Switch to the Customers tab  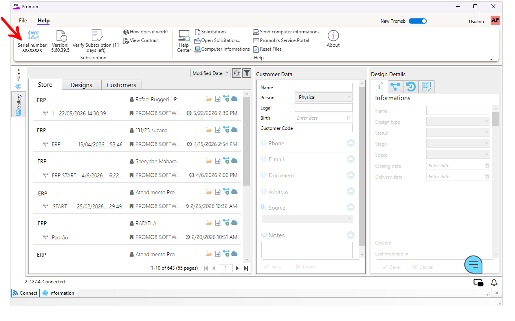(x=121, y=85)
